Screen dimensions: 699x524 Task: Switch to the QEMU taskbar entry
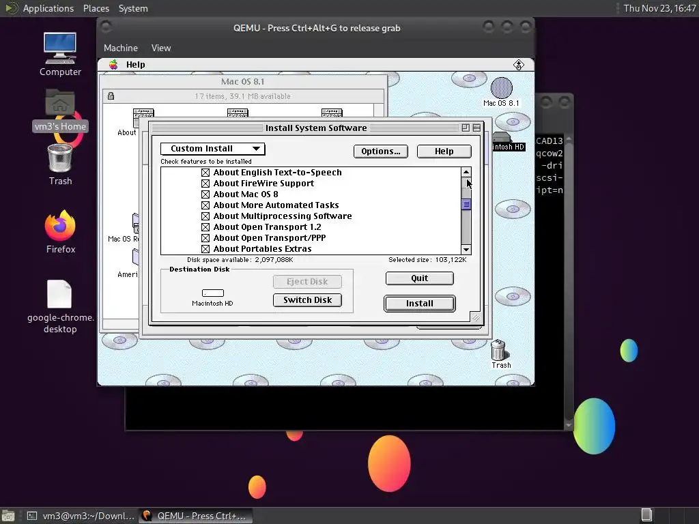click(195, 516)
